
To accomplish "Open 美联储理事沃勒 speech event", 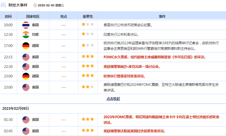I will 134,131.
